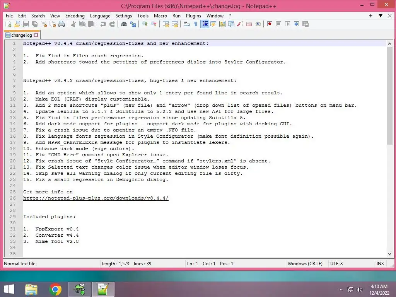396x297 pixels.
Task: Click the Print icon
Action: pos(61,24)
